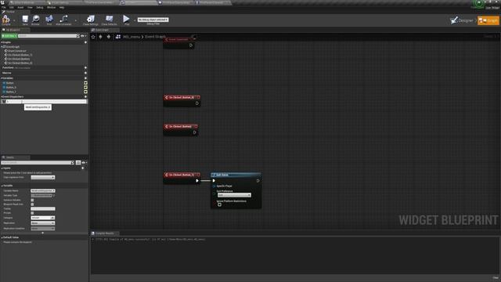This screenshot has height=282, width=501.
Task: Click the Browse toolbar icon
Action: click(x=35, y=20)
